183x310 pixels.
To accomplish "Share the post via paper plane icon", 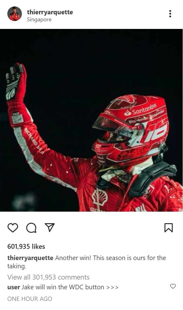I will click(50, 227).
